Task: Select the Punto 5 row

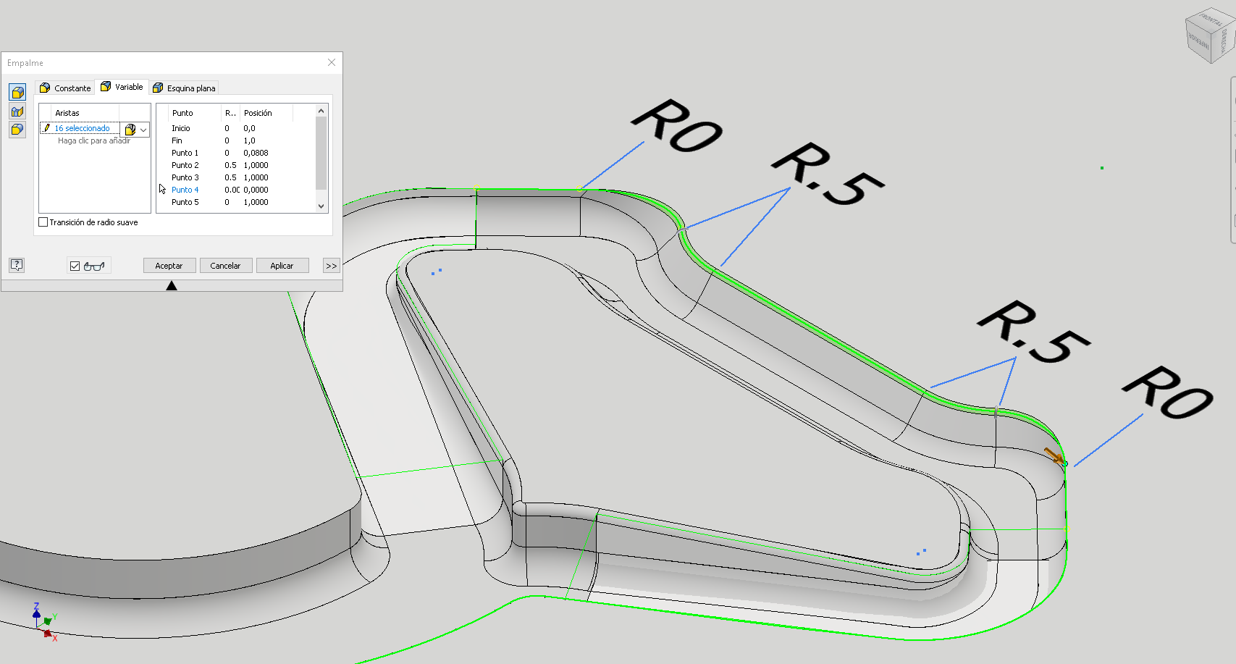Action: click(x=236, y=202)
